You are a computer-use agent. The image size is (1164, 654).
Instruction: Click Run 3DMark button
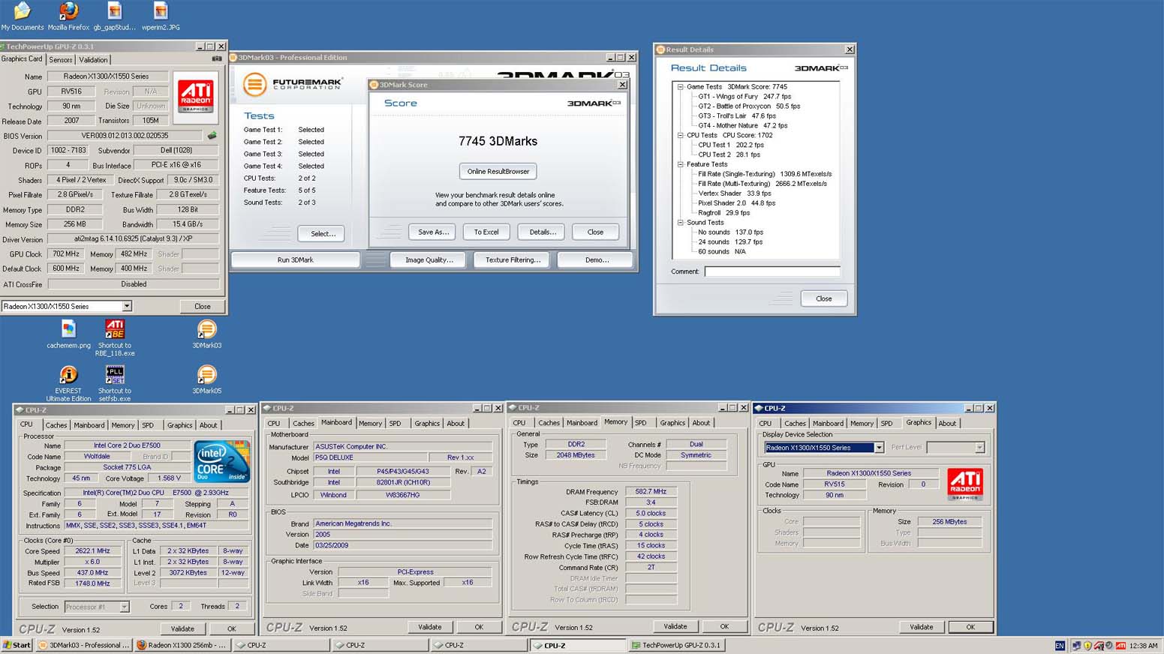[296, 259]
